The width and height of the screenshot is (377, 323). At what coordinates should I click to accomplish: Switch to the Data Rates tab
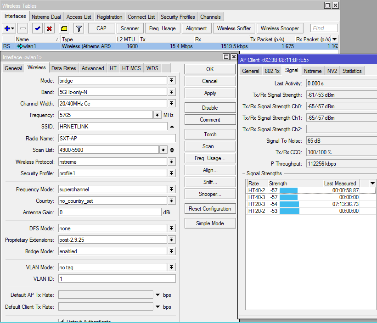[x=63, y=68]
